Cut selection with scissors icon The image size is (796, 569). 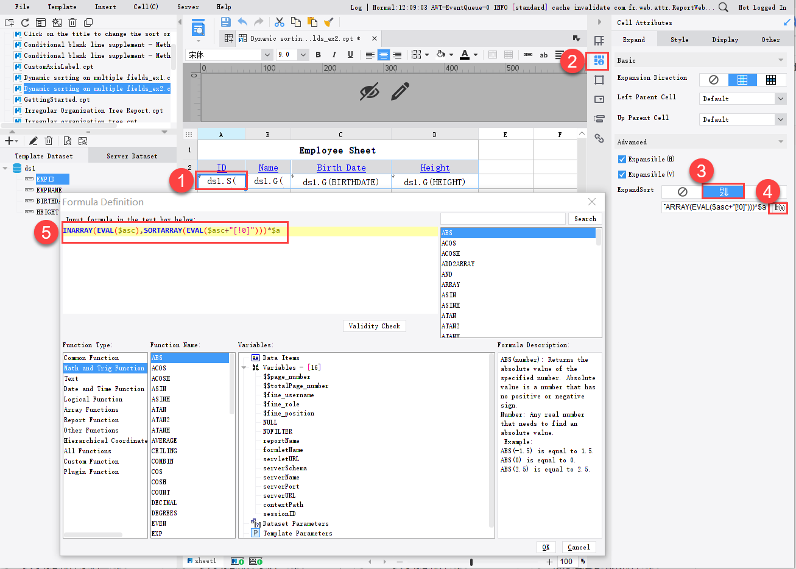pyautogui.click(x=280, y=22)
